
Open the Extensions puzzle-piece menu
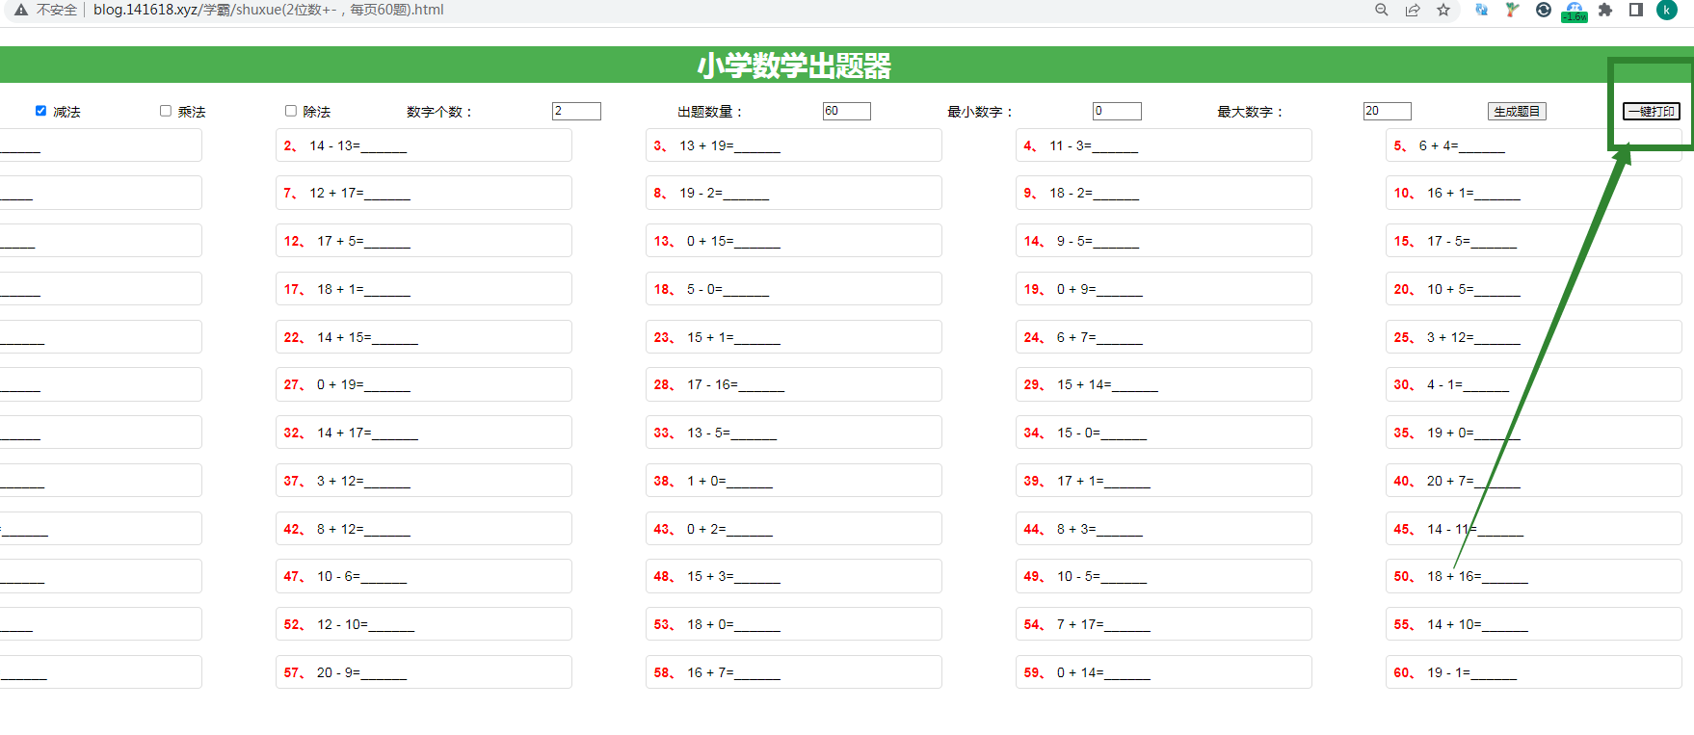[1605, 10]
